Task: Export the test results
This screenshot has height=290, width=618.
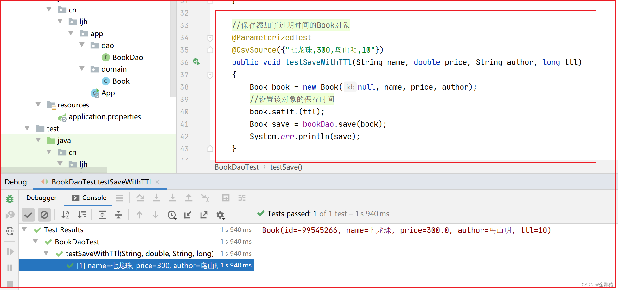Action: 204,215
